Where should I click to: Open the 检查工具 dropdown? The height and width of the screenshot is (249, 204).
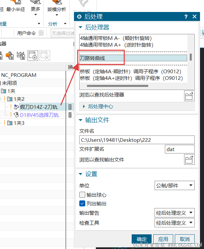coord(174,223)
